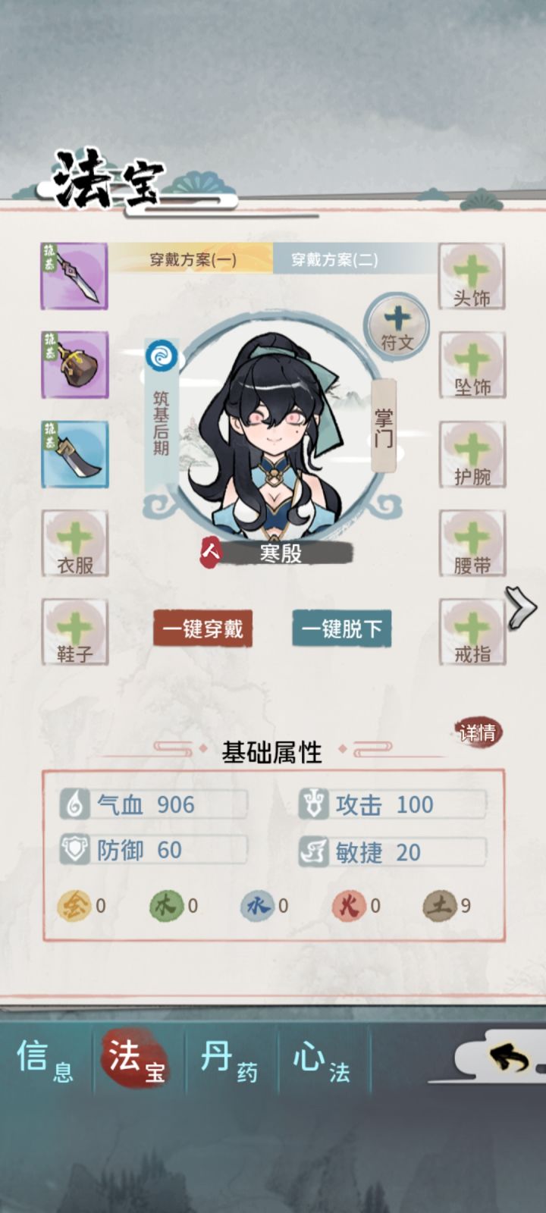
Task: Select the equipped dagger weapon slot
Action: point(74,276)
